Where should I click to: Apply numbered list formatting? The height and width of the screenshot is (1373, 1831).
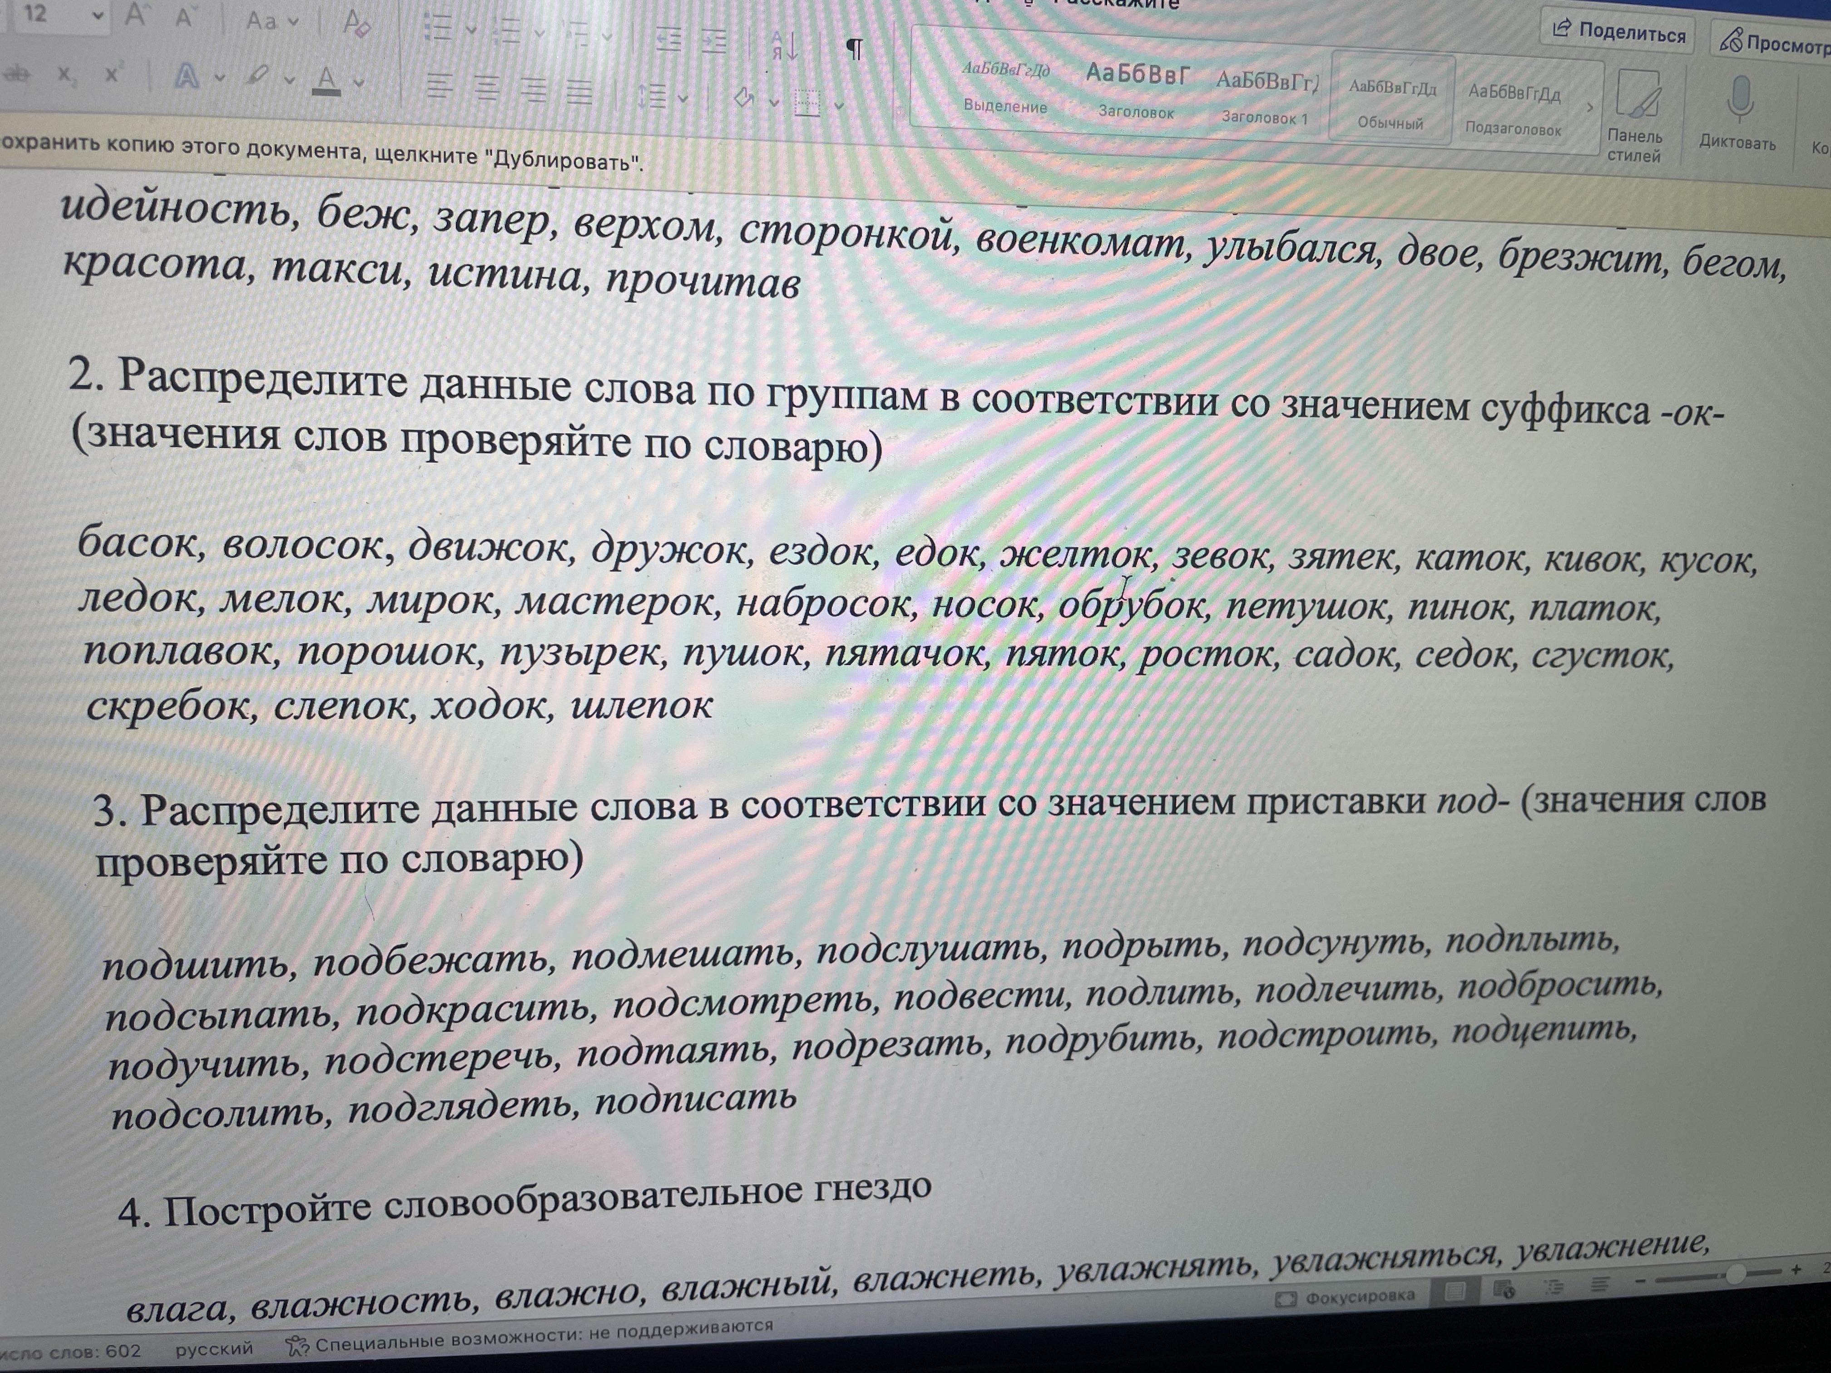coord(506,31)
